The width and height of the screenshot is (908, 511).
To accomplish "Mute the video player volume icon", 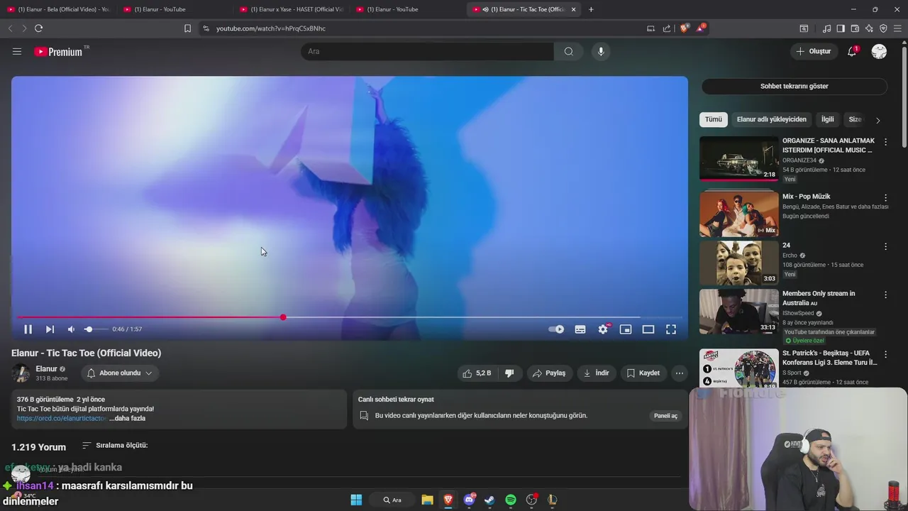I will [71, 329].
